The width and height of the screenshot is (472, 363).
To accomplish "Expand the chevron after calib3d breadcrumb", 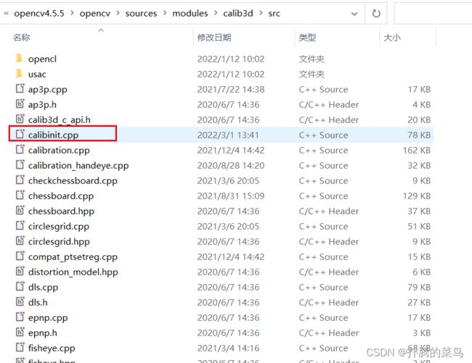I will pos(261,13).
